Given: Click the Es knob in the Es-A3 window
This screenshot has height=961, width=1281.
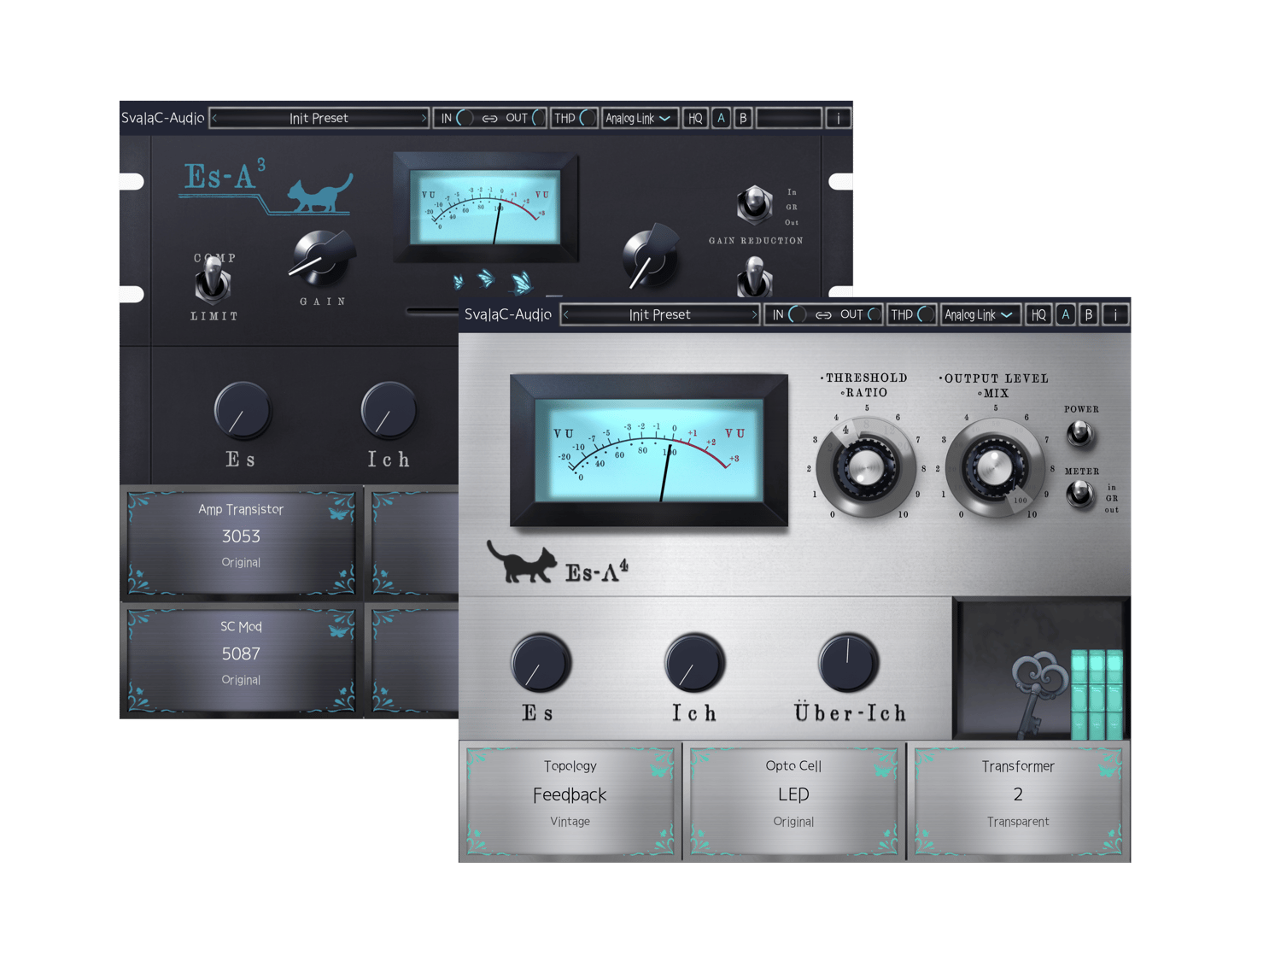Looking at the screenshot, I should [x=243, y=411].
